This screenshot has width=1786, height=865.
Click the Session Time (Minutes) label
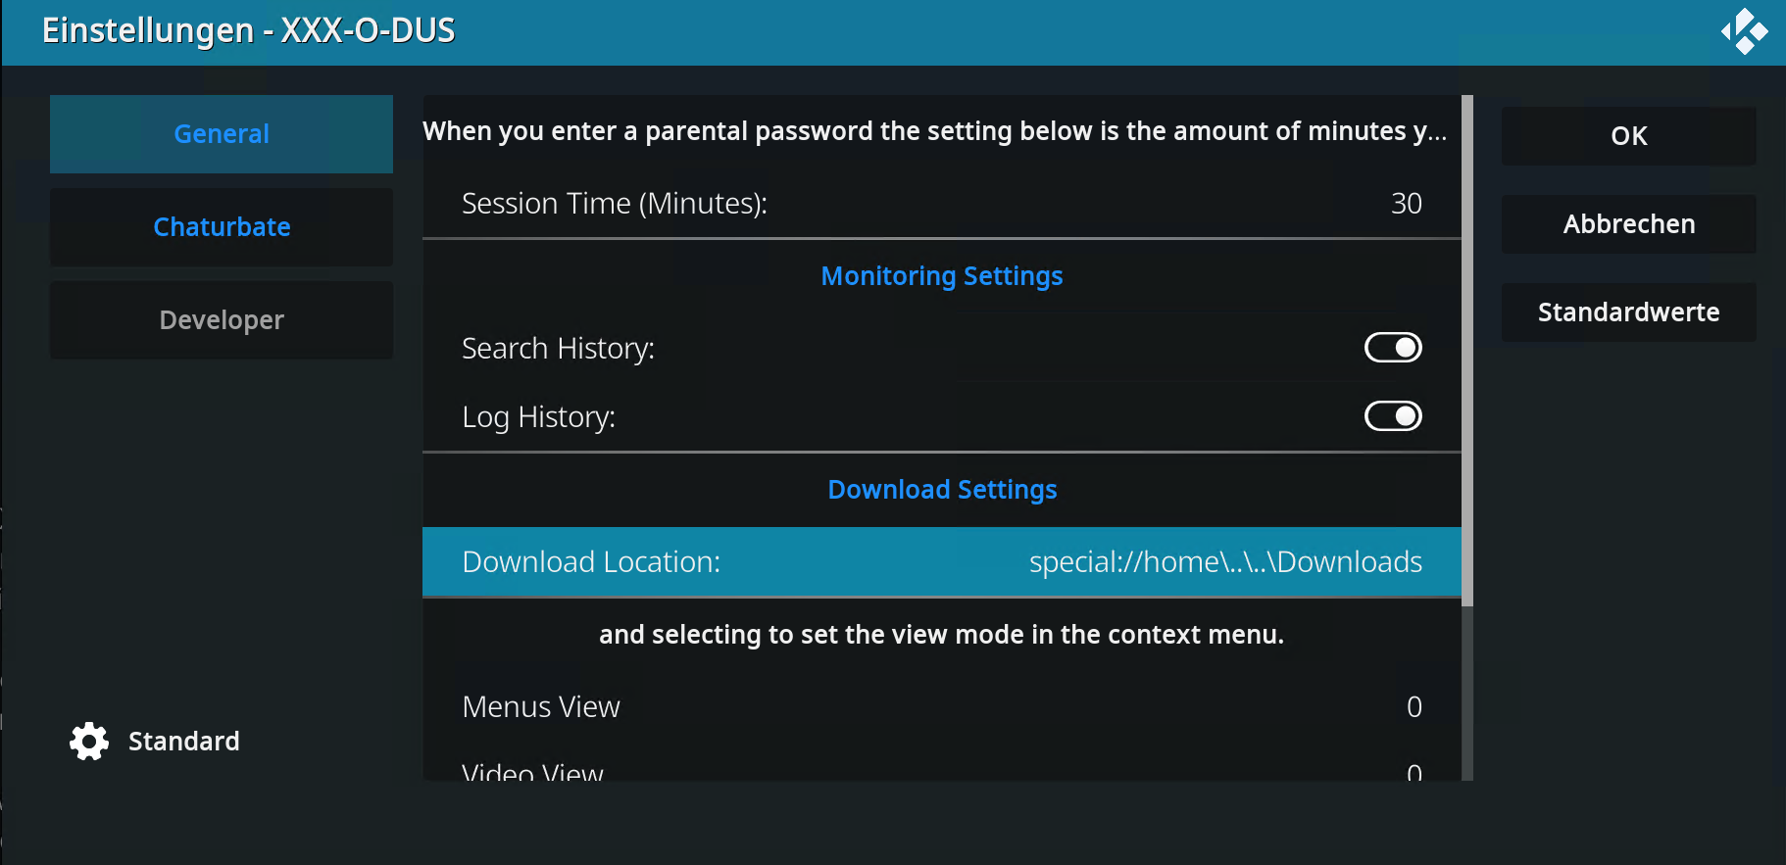pos(615,204)
